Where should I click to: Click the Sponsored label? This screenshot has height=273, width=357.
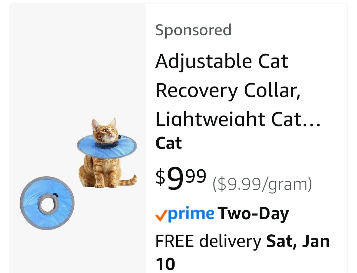click(x=193, y=30)
